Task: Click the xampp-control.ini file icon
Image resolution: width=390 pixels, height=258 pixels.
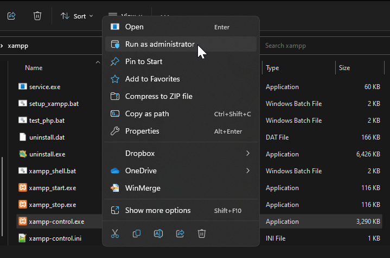Action: click(22, 238)
